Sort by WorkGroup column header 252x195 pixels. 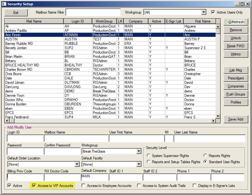coord(104,21)
